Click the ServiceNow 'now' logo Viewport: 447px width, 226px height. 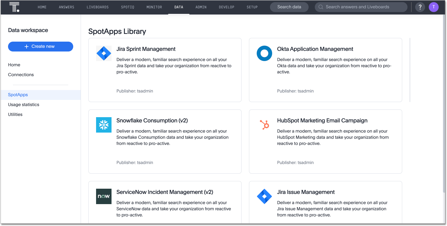click(104, 196)
